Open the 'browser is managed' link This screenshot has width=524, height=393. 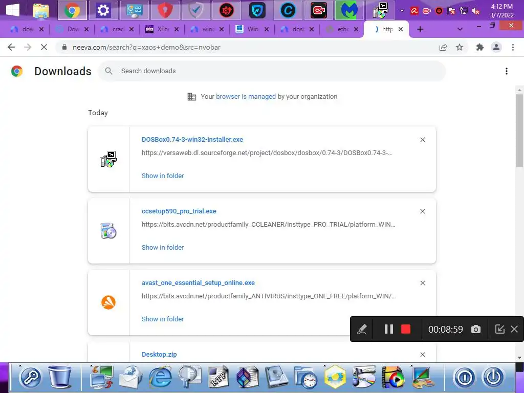pos(246,96)
